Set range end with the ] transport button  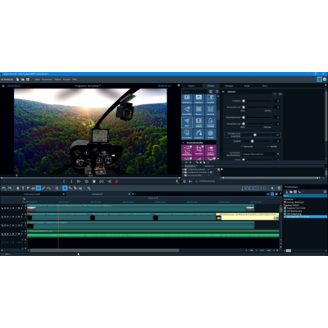(71, 181)
